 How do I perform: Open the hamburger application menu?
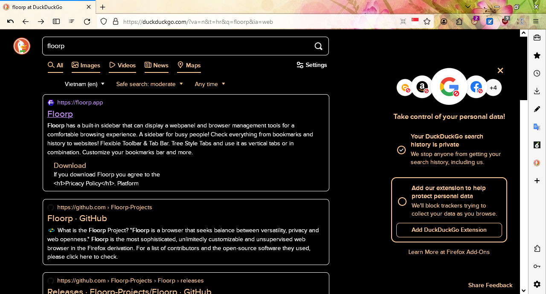coord(536,21)
